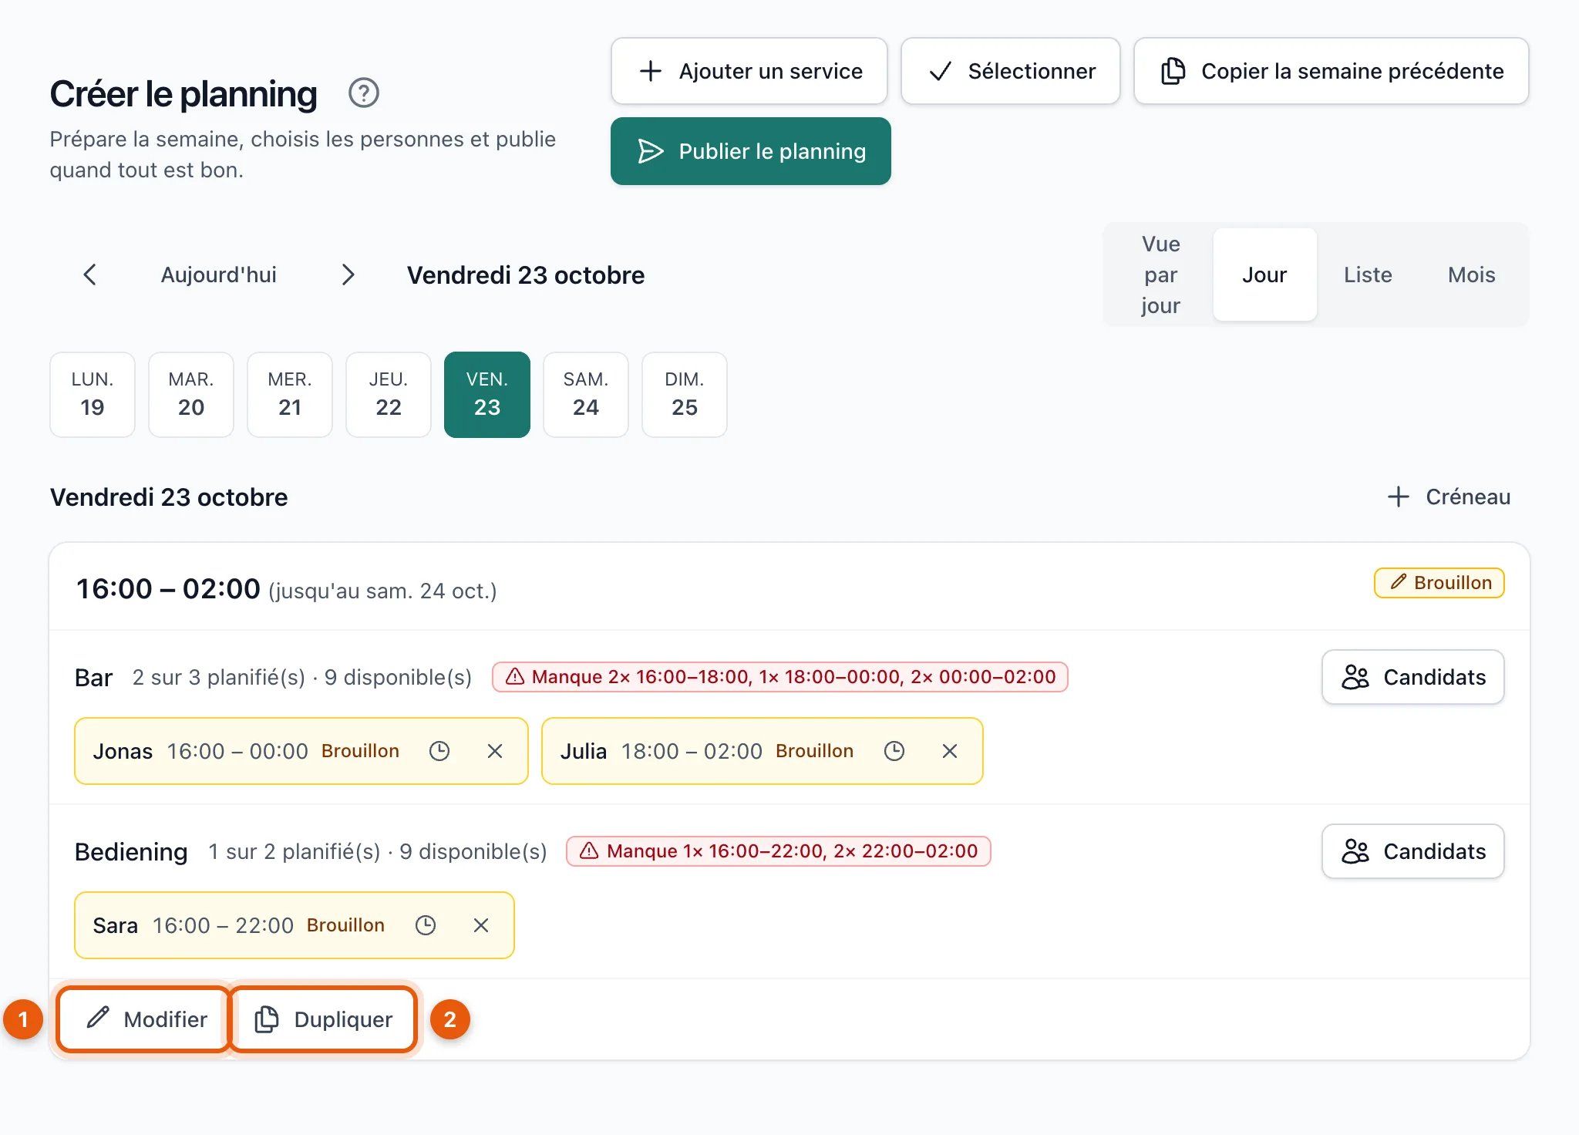Select Thursday 22 day chip
The image size is (1579, 1135).
(x=389, y=395)
